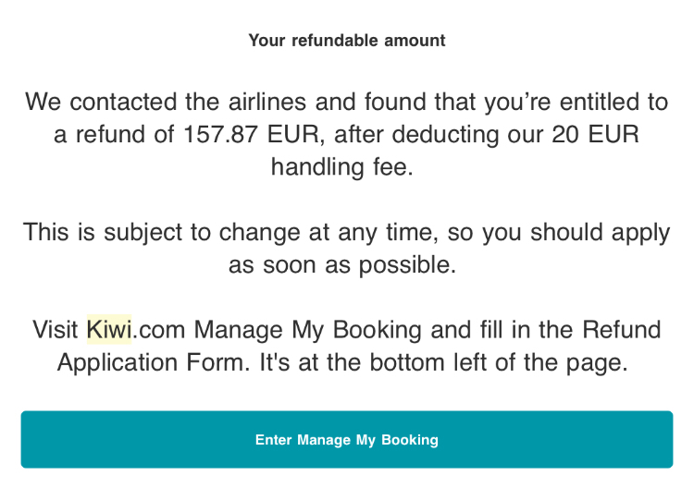
Task: Click the highlighted Kiwi word
Action: pos(108,329)
